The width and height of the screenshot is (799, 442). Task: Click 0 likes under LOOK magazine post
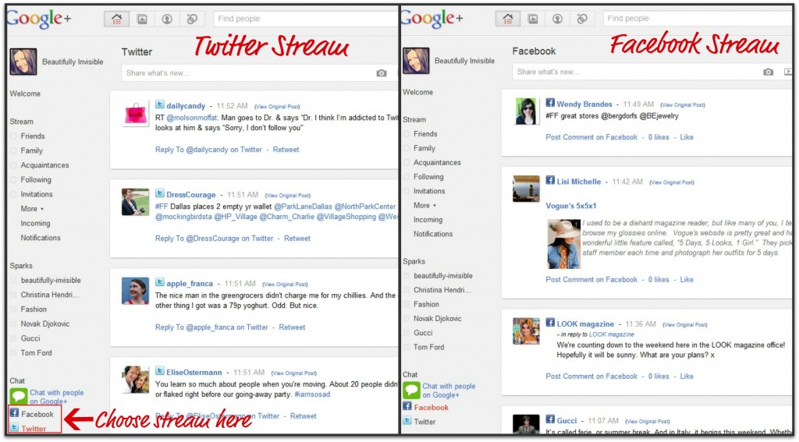(x=659, y=377)
